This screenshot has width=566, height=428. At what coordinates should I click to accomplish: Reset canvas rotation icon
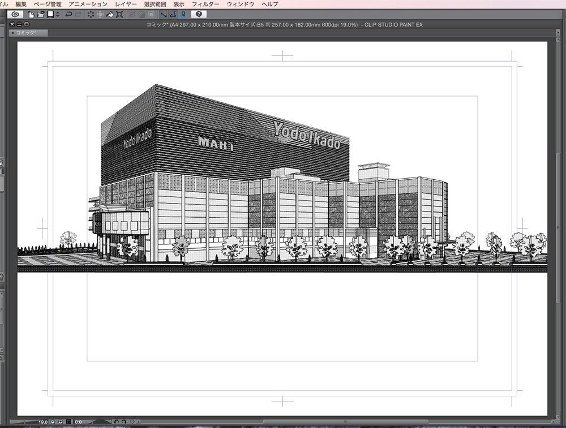click(x=132, y=422)
